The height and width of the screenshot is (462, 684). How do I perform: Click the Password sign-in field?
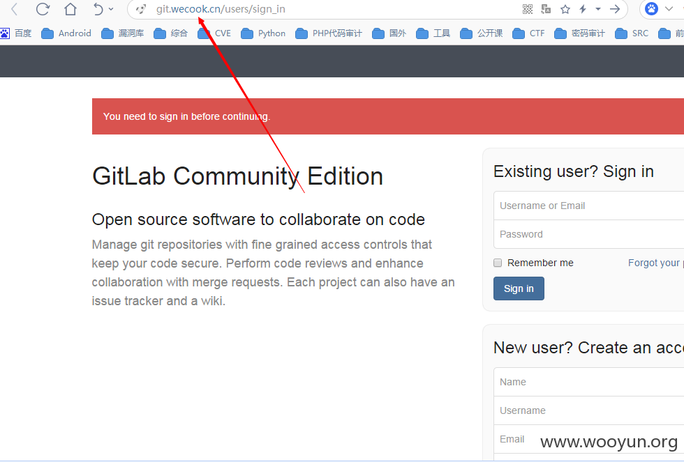pos(589,234)
